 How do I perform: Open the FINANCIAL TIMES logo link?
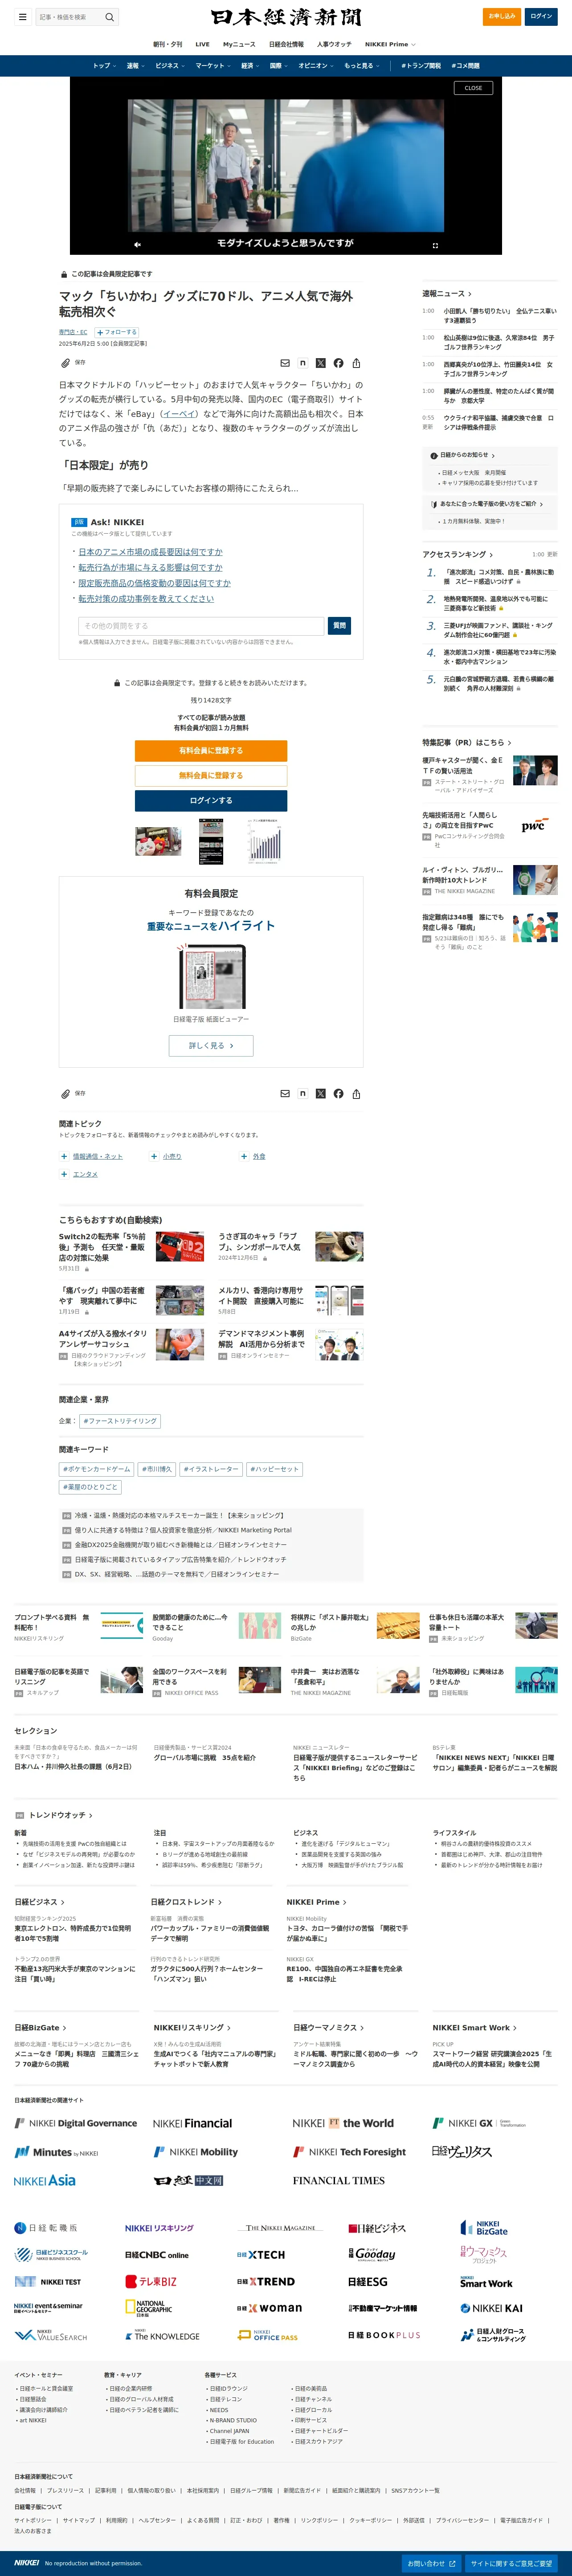(x=339, y=2180)
